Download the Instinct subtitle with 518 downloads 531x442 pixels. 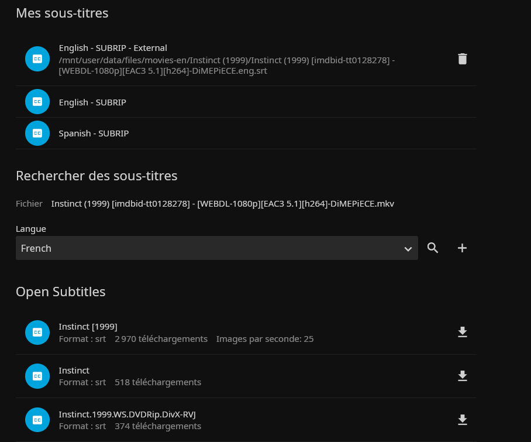pos(462,376)
